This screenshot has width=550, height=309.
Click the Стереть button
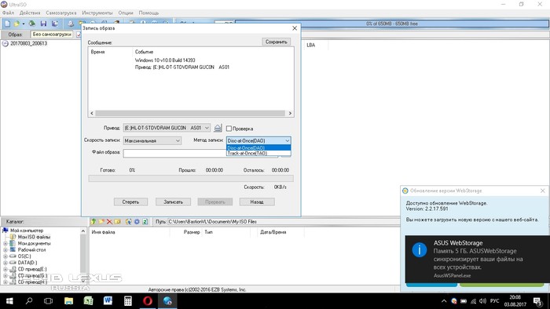pos(130,202)
